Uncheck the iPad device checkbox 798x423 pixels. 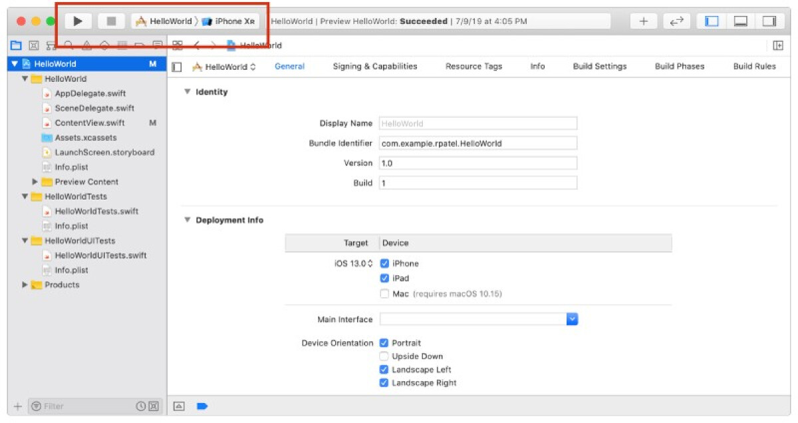pyautogui.click(x=384, y=277)
